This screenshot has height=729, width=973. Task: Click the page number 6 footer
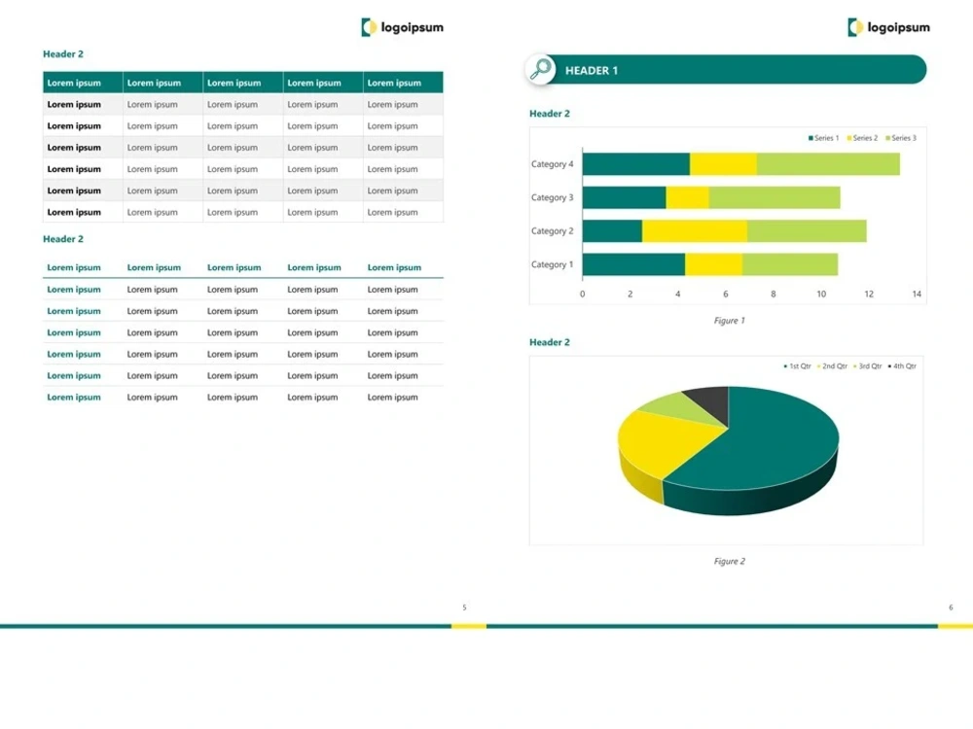tap(951, 607)
